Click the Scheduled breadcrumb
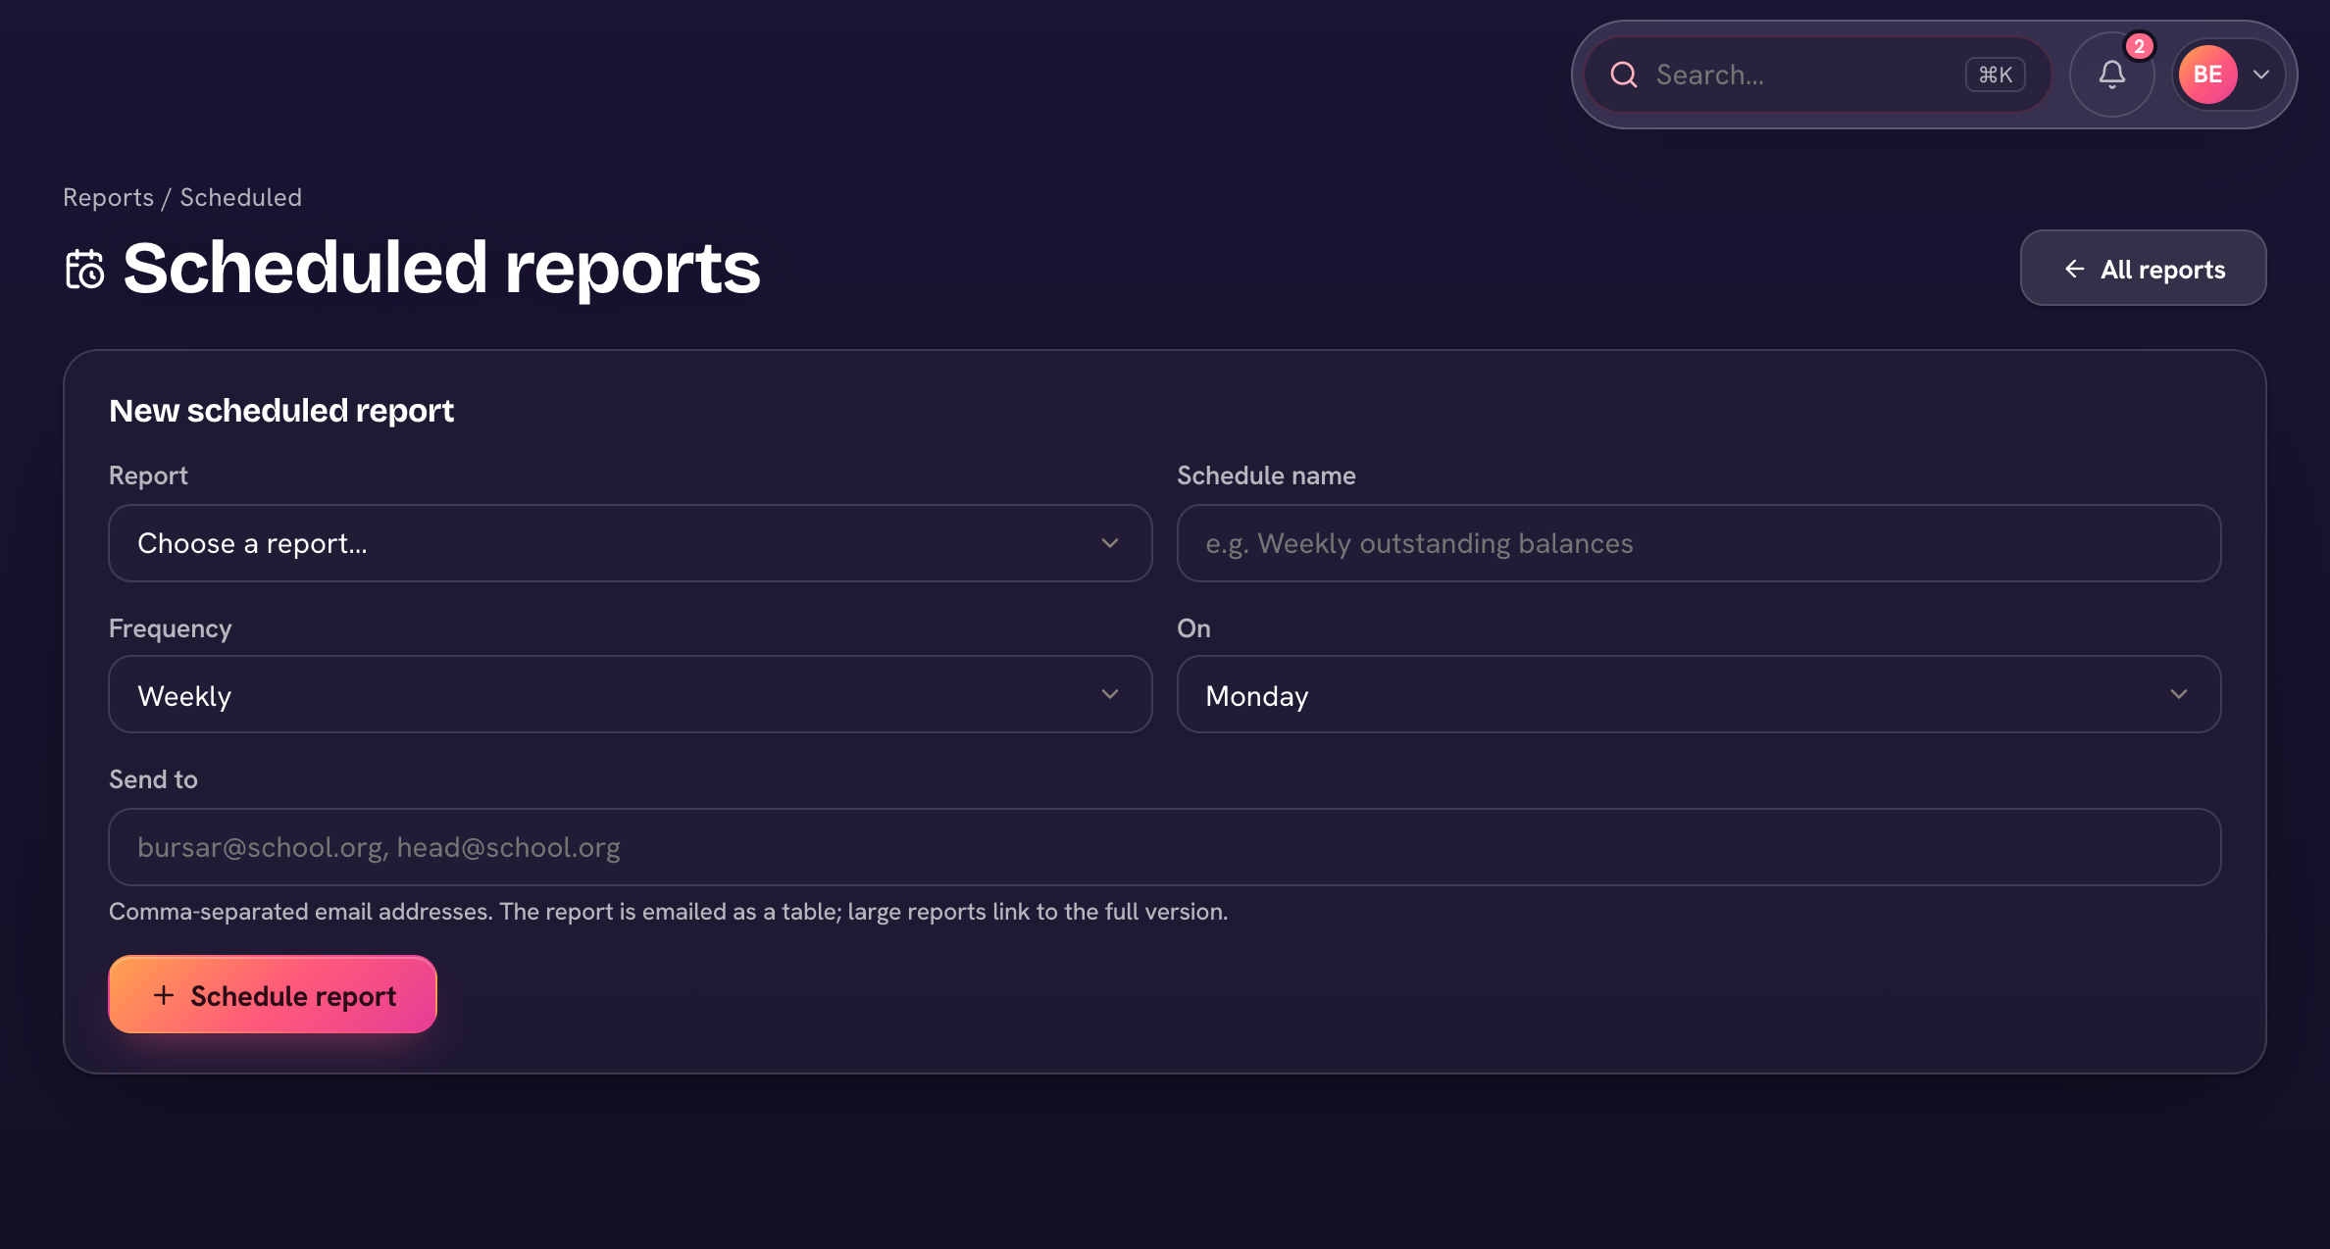 (x=240, y=197)
